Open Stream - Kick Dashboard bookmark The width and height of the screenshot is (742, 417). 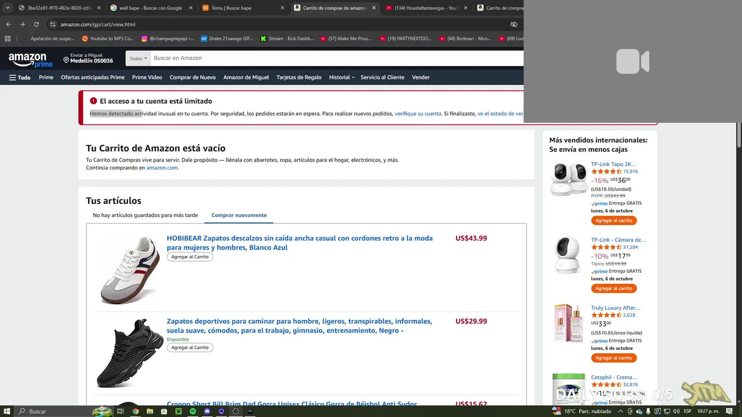pyautogui.click(x=287, y=38)
